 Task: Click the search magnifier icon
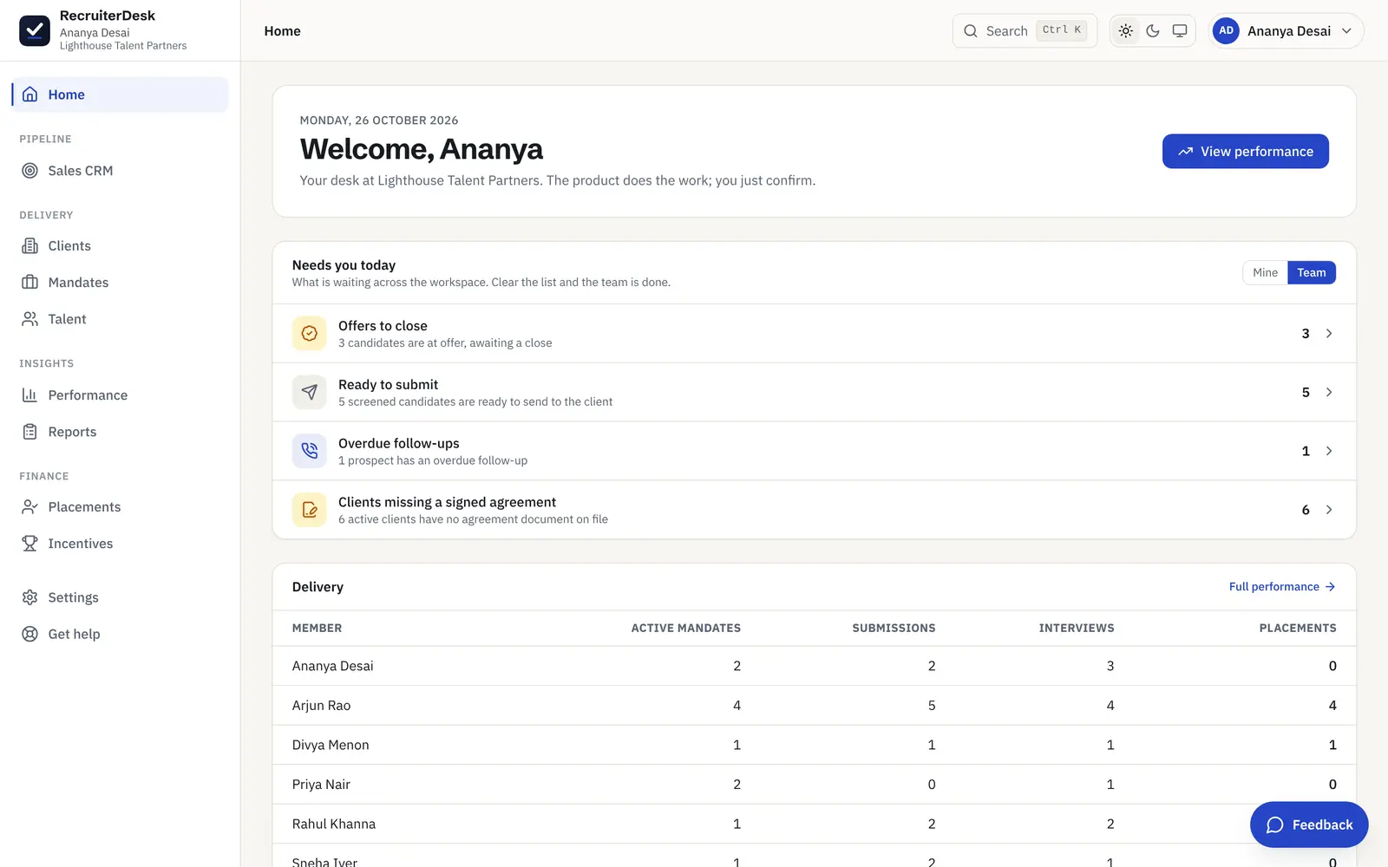(971, 31)
